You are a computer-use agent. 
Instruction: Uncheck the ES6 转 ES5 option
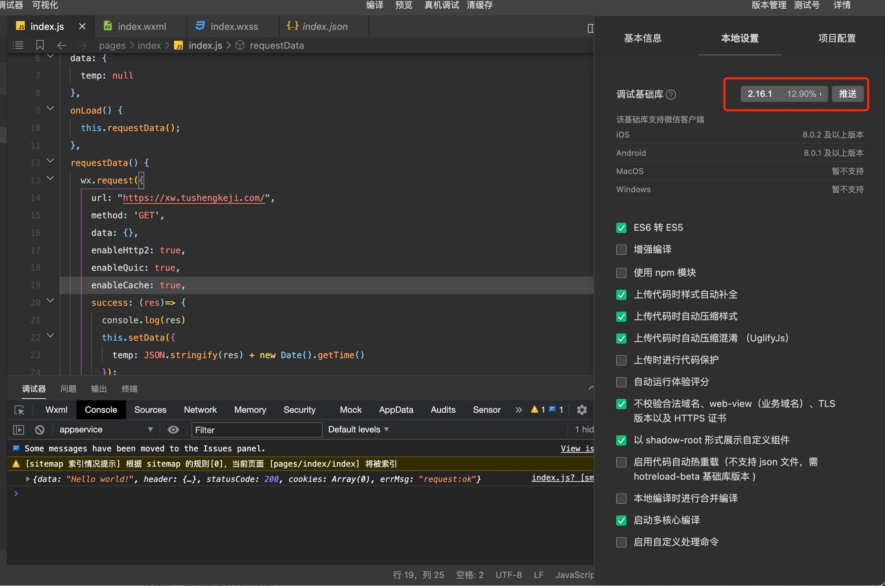point(621,227)
